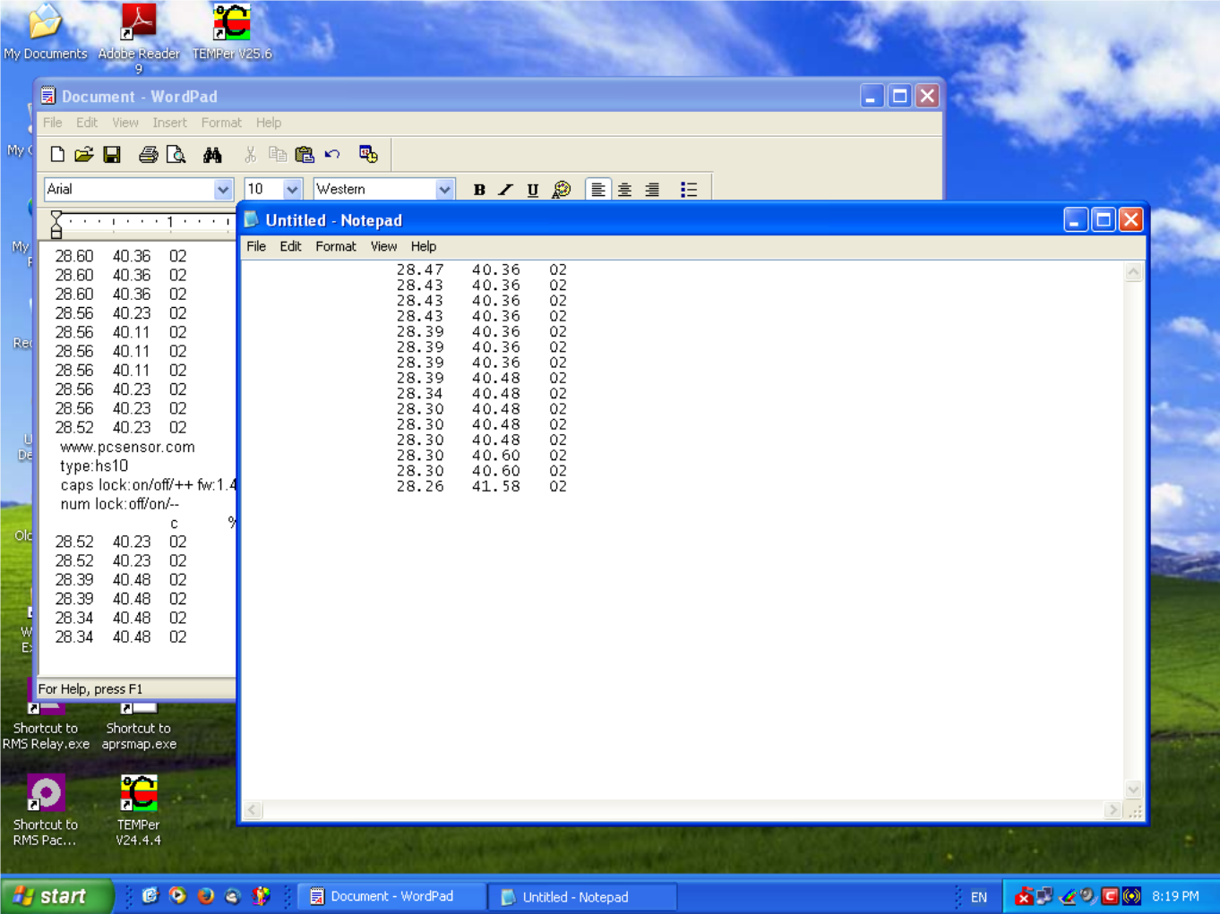Click the Find binoculars icon in WordPad
1220x914 pixels.
pyautogui.click(x=213, y=154)
